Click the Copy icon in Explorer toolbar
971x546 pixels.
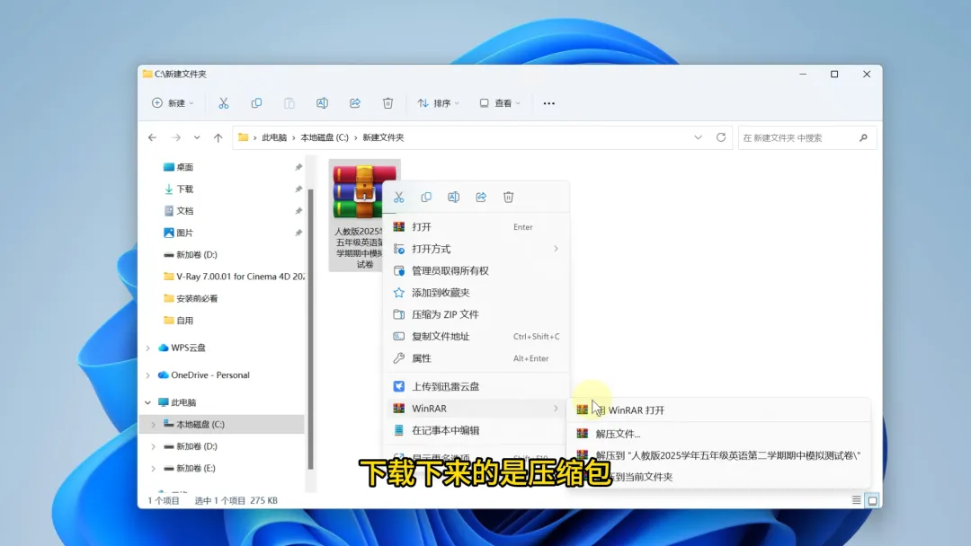pos(256,103)
